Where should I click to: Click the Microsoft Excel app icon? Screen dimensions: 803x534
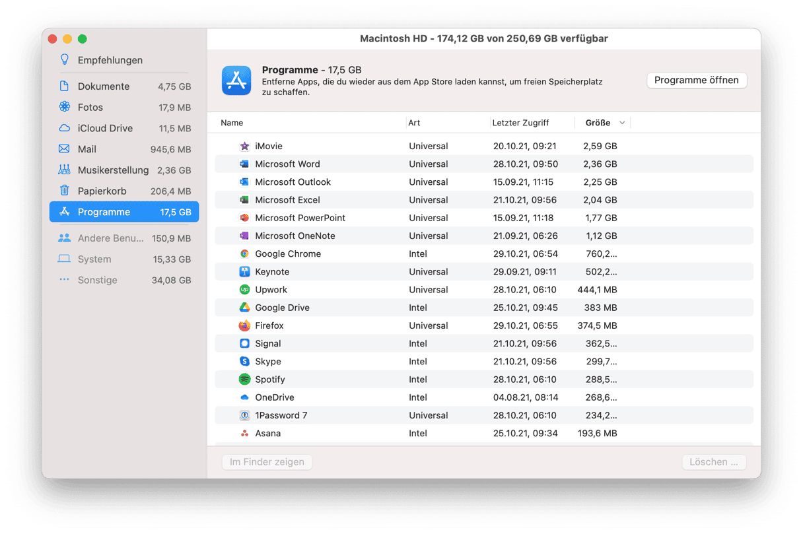(x=244, y=199)
